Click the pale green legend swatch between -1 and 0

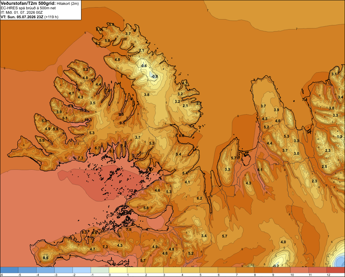pyautogui.click(x=100, y=270)
